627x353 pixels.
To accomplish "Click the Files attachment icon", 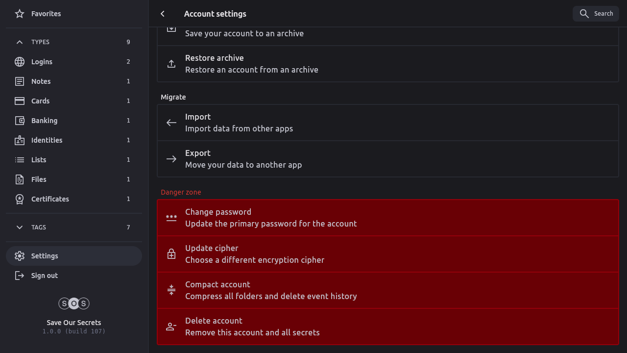I will point(20,179).
